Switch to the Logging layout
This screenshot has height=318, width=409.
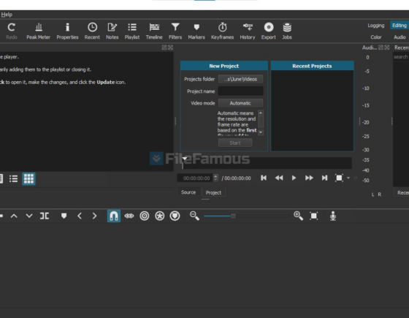pyautogui.click(x=376, y=26)
